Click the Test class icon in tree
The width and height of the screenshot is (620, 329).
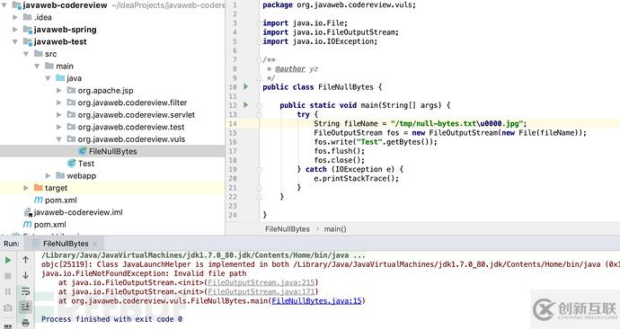click(x=72, y=164)
